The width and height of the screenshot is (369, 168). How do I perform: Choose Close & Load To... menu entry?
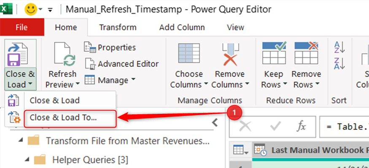pos(70,119)
